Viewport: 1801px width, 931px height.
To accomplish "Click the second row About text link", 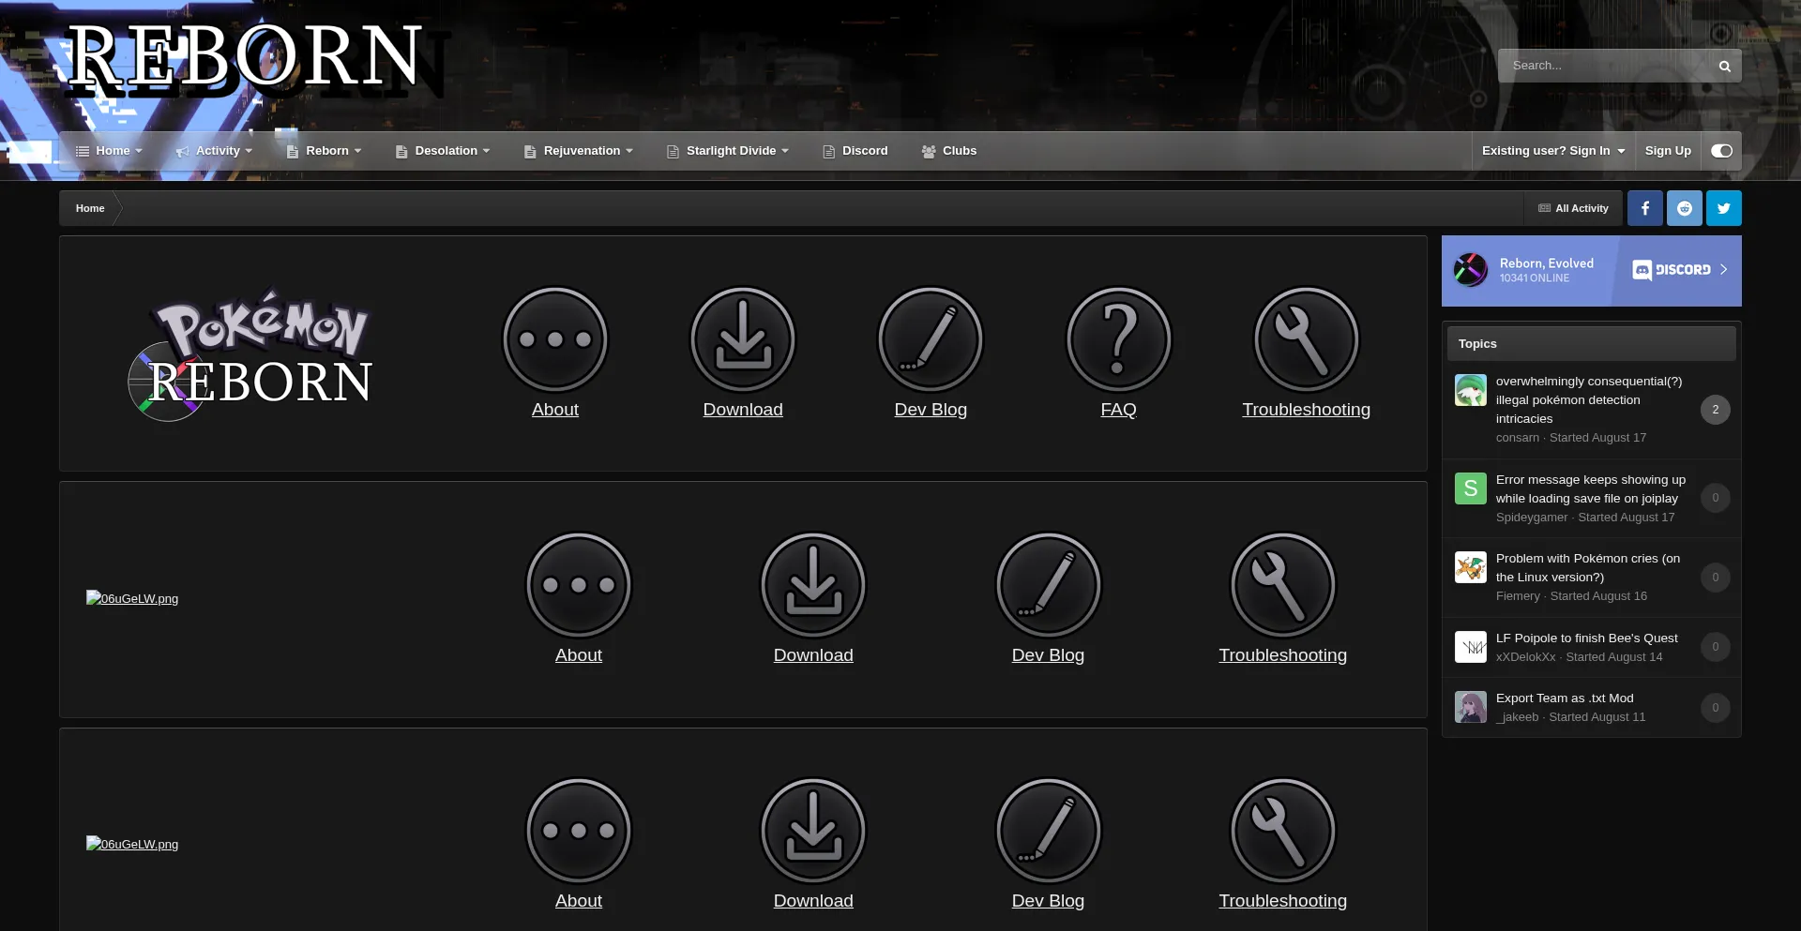I will [579, 655].
